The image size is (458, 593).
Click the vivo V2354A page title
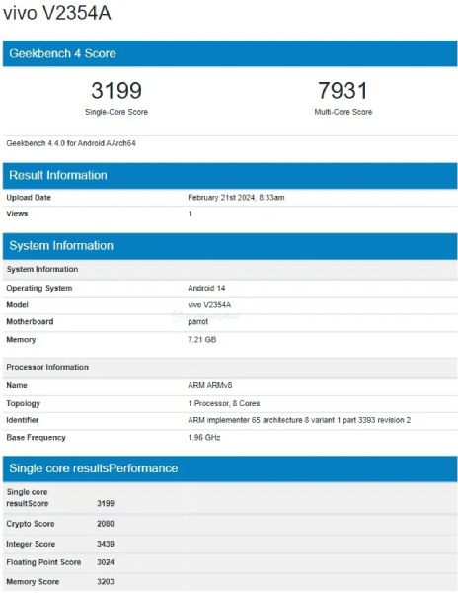point(57,13)
